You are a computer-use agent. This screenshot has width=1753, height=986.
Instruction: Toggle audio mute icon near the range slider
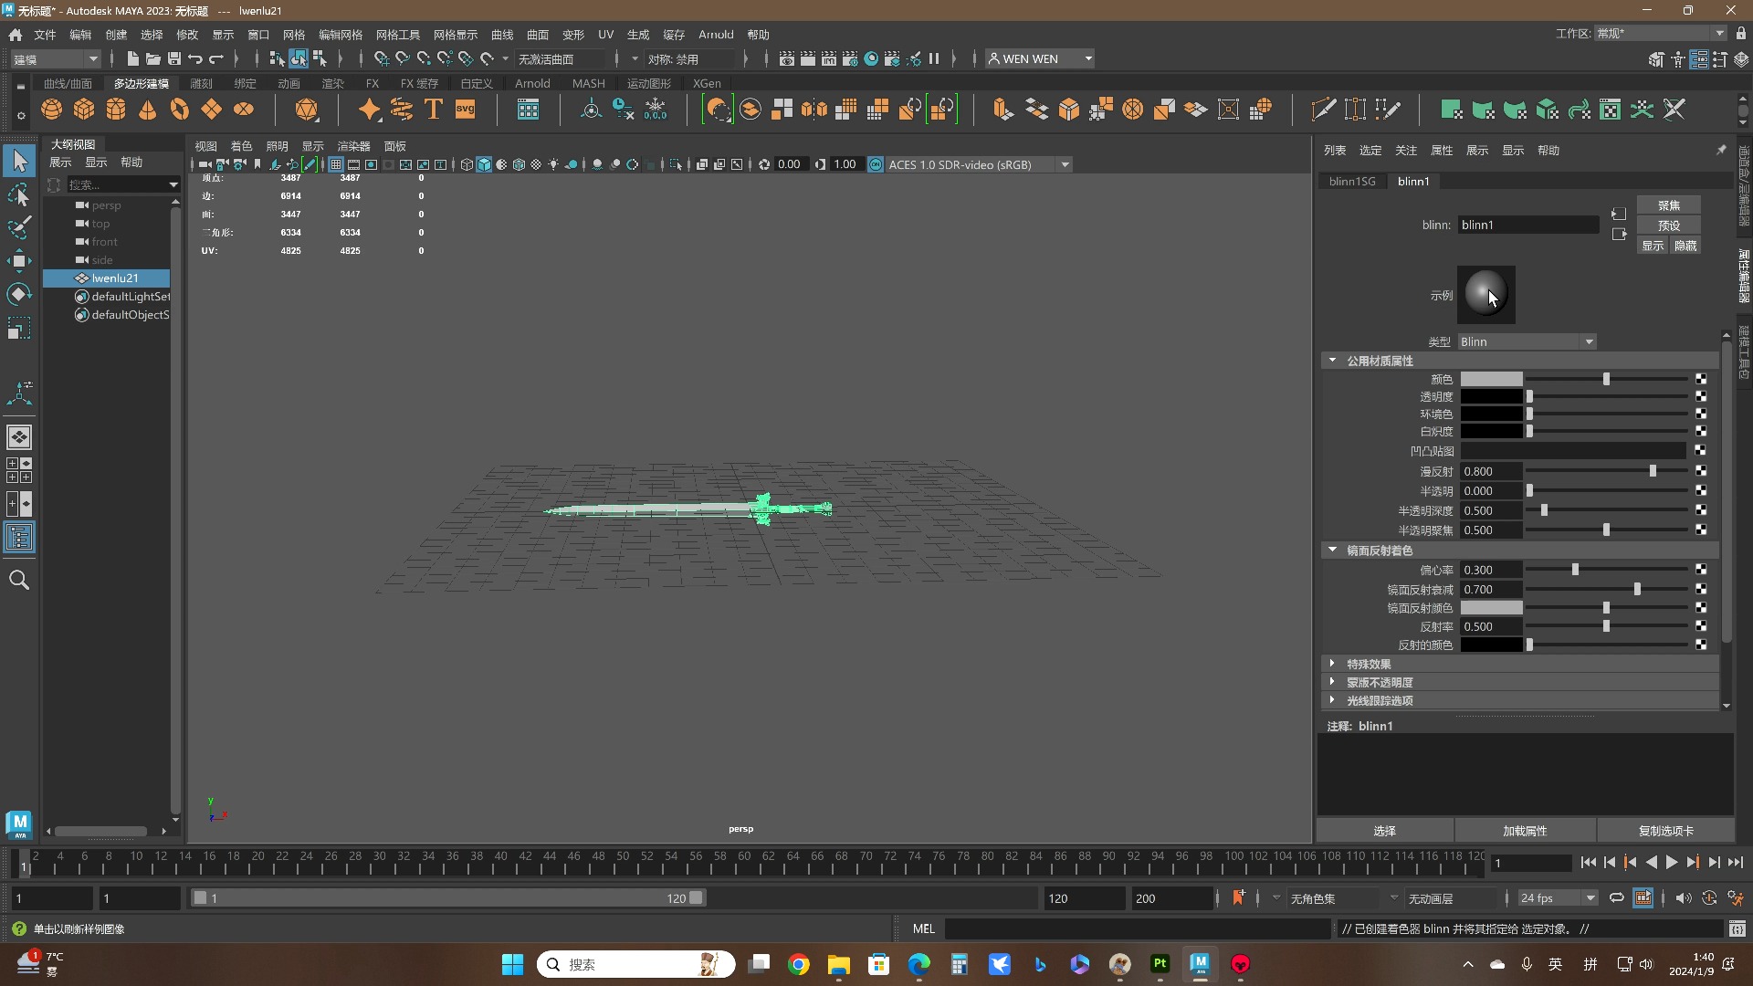1683,898
